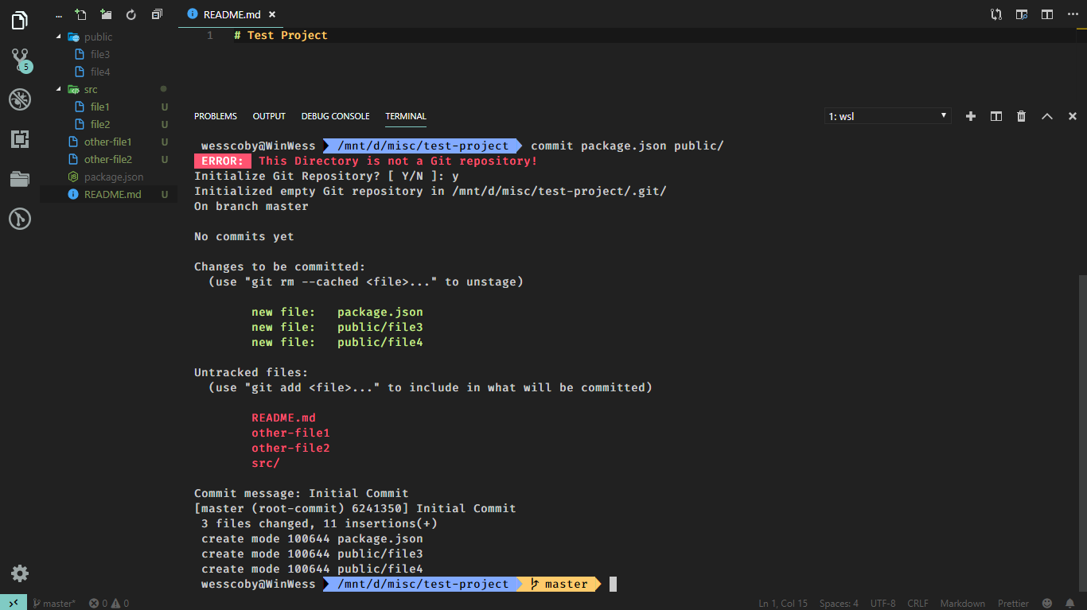Open Source Control view with badge 5
This screenshot has height=610, width=1087.
click(20, 60)
